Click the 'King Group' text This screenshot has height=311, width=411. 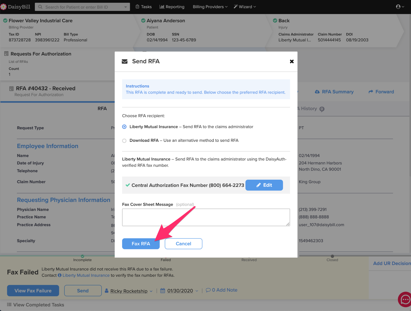pos(310,182)
